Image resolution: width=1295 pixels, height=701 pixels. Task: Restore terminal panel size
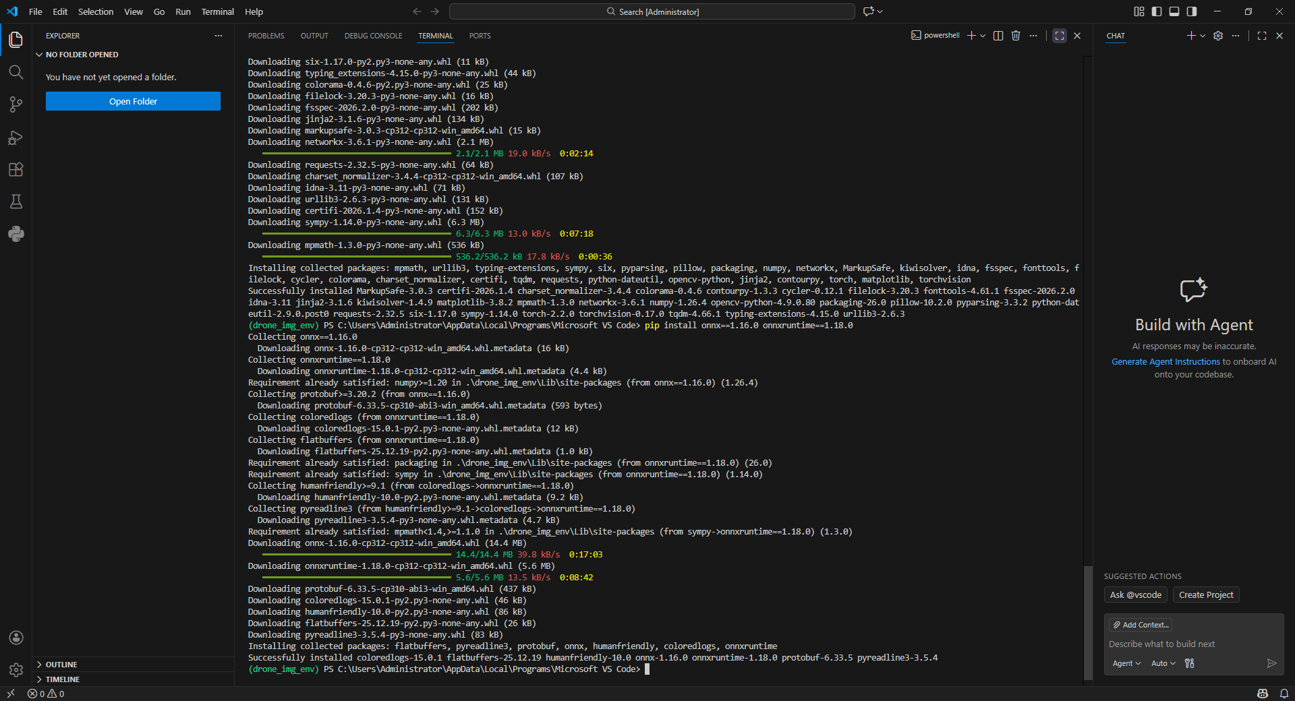pos(1060,36)
